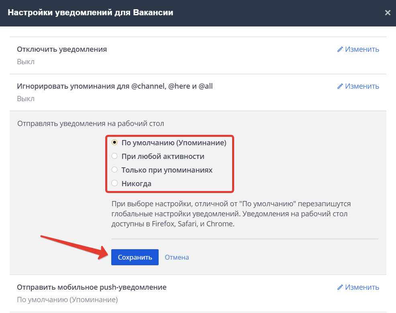Click Изменить next to Игнорировать упоминания
The height and width of the screenshot is (313, 396).
point(361,86)
